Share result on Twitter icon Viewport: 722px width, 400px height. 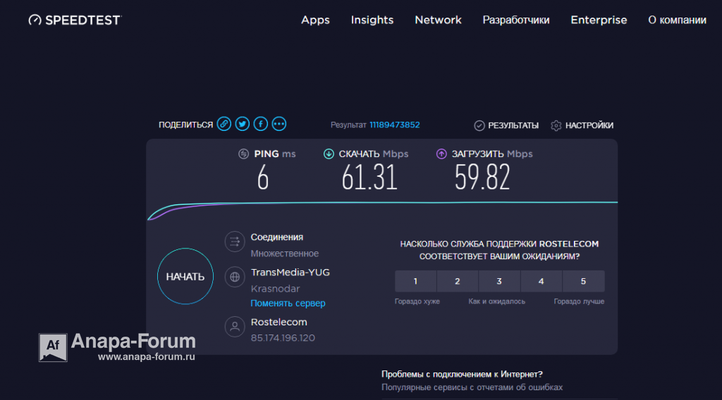point(243,124)
